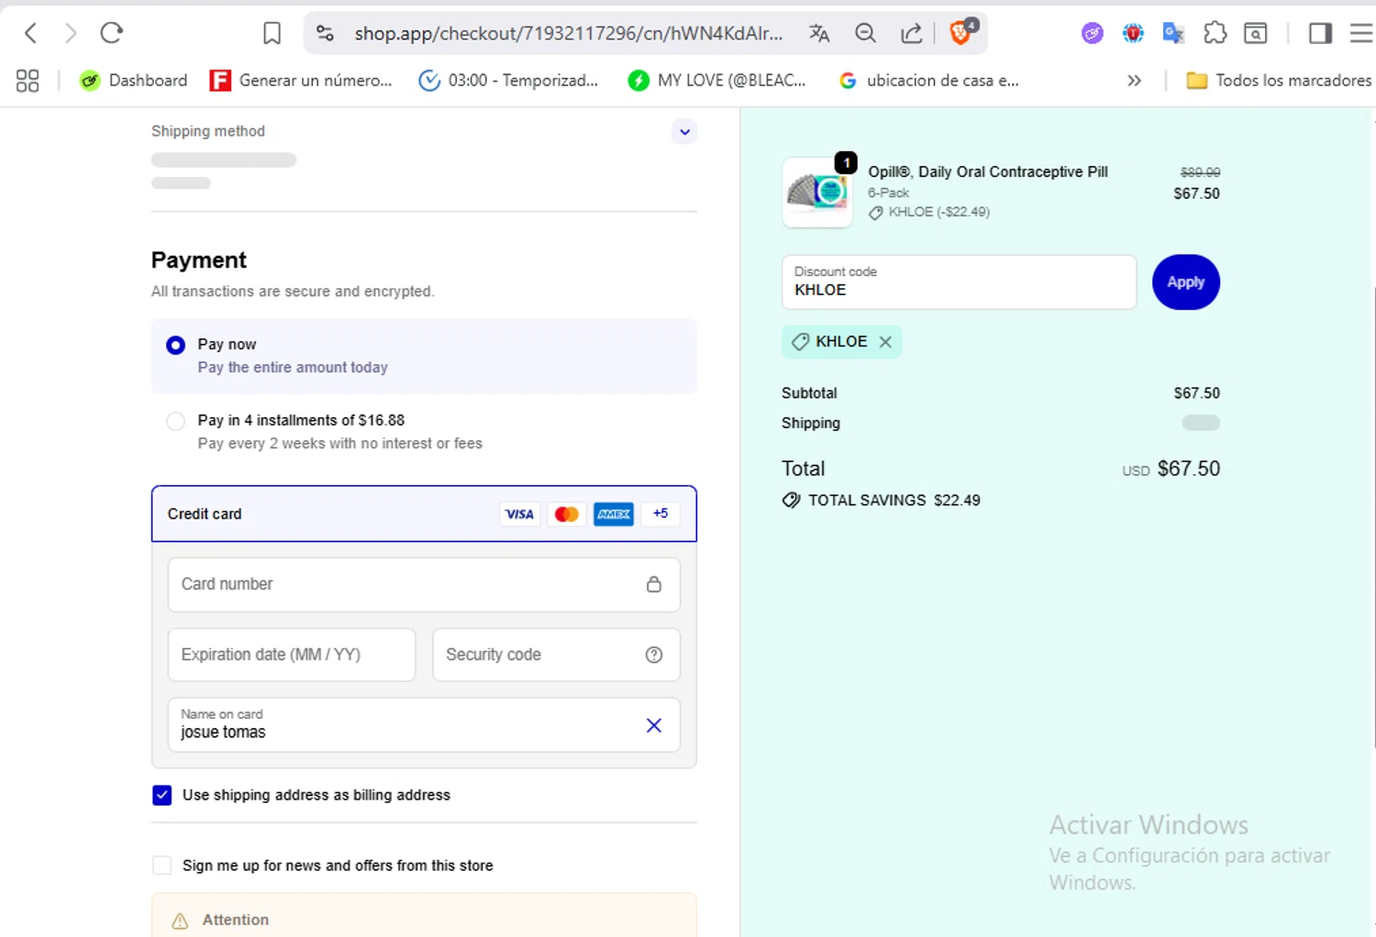Click the lock icon in Card number field

click(654, 584)
